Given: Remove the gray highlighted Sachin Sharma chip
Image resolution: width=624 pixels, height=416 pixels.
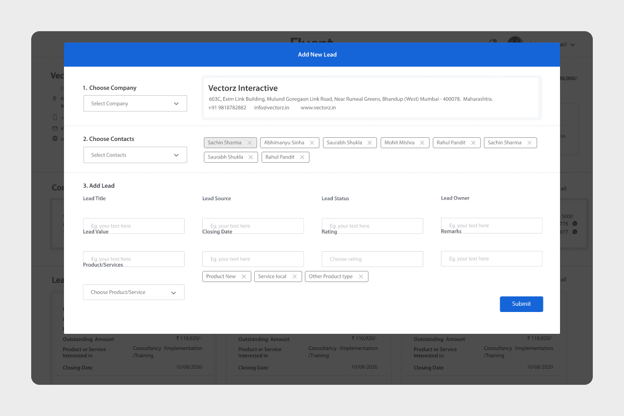Looking at the screenshot, I should pyautogui.click(x=250, y=142).
